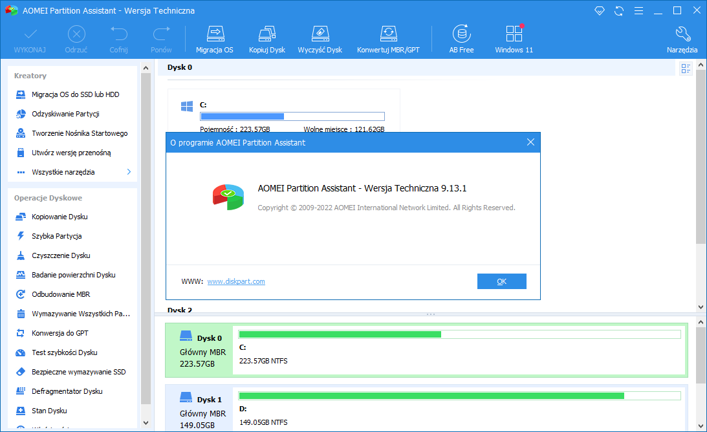This screenshot has height=432, width=707.
Task: Click the refresh icon in title bar
Action: click(x=619, y=11)
